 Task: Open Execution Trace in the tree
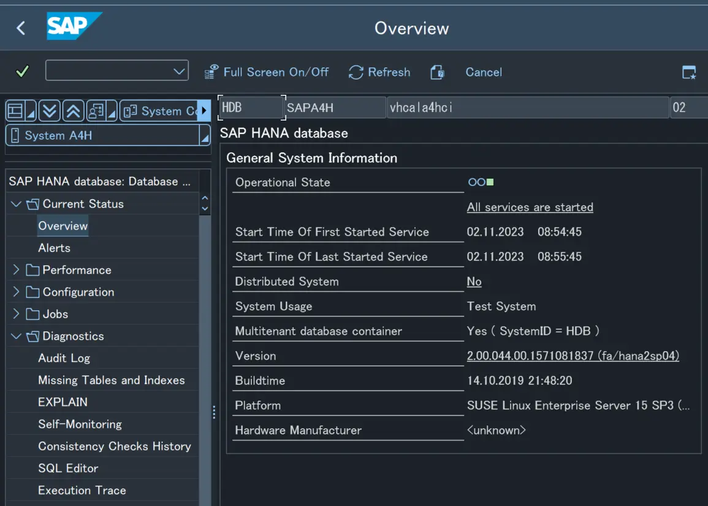(82, 491)
